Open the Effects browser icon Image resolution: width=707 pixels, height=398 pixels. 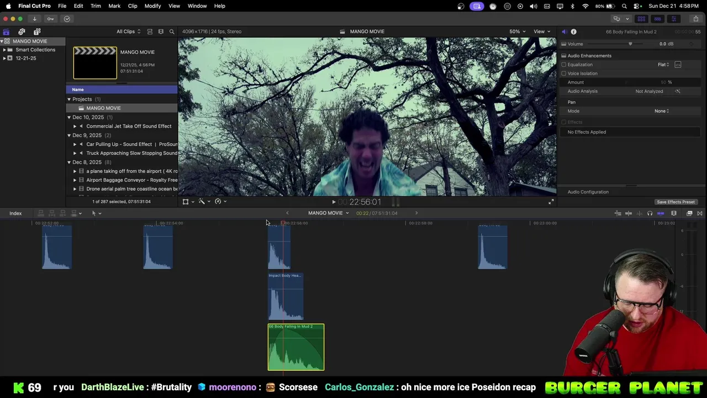coord(689,213)
